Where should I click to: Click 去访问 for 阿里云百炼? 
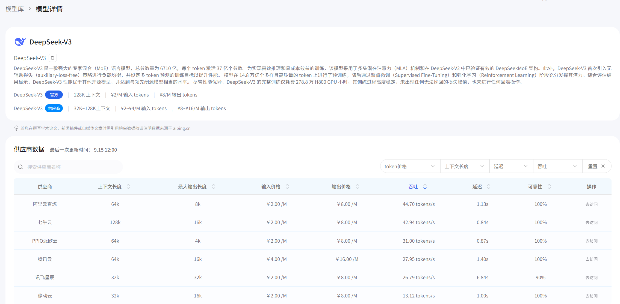[592, 204]
